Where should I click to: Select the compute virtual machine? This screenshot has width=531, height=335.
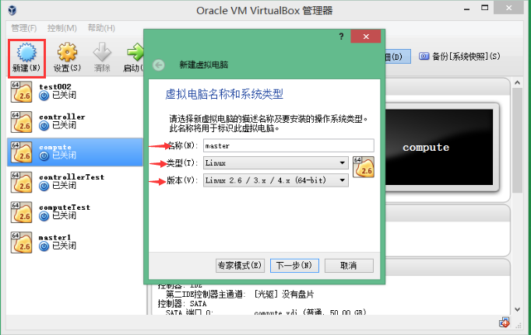[x=75, y=152]
